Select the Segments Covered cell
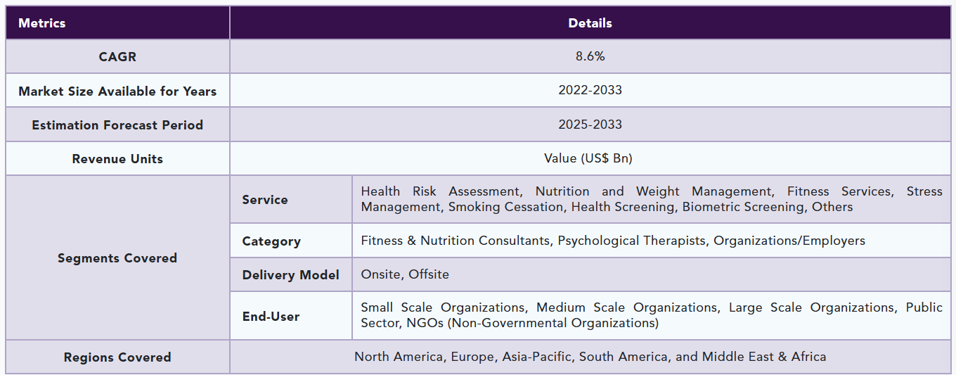 coord(117,258)
